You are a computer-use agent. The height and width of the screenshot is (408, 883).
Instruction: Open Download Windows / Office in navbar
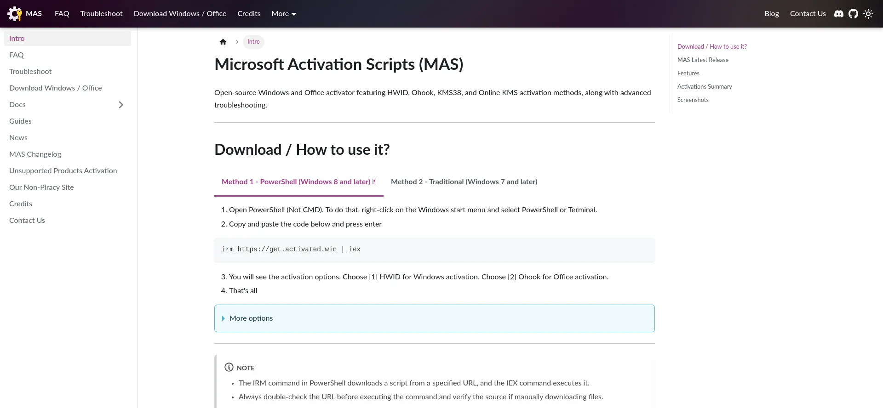click(x=180, y=14)
